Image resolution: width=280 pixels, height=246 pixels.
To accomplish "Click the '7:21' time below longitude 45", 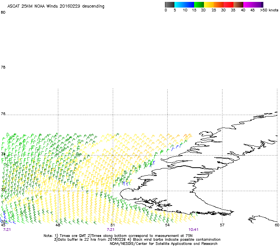I will point(7,230).
